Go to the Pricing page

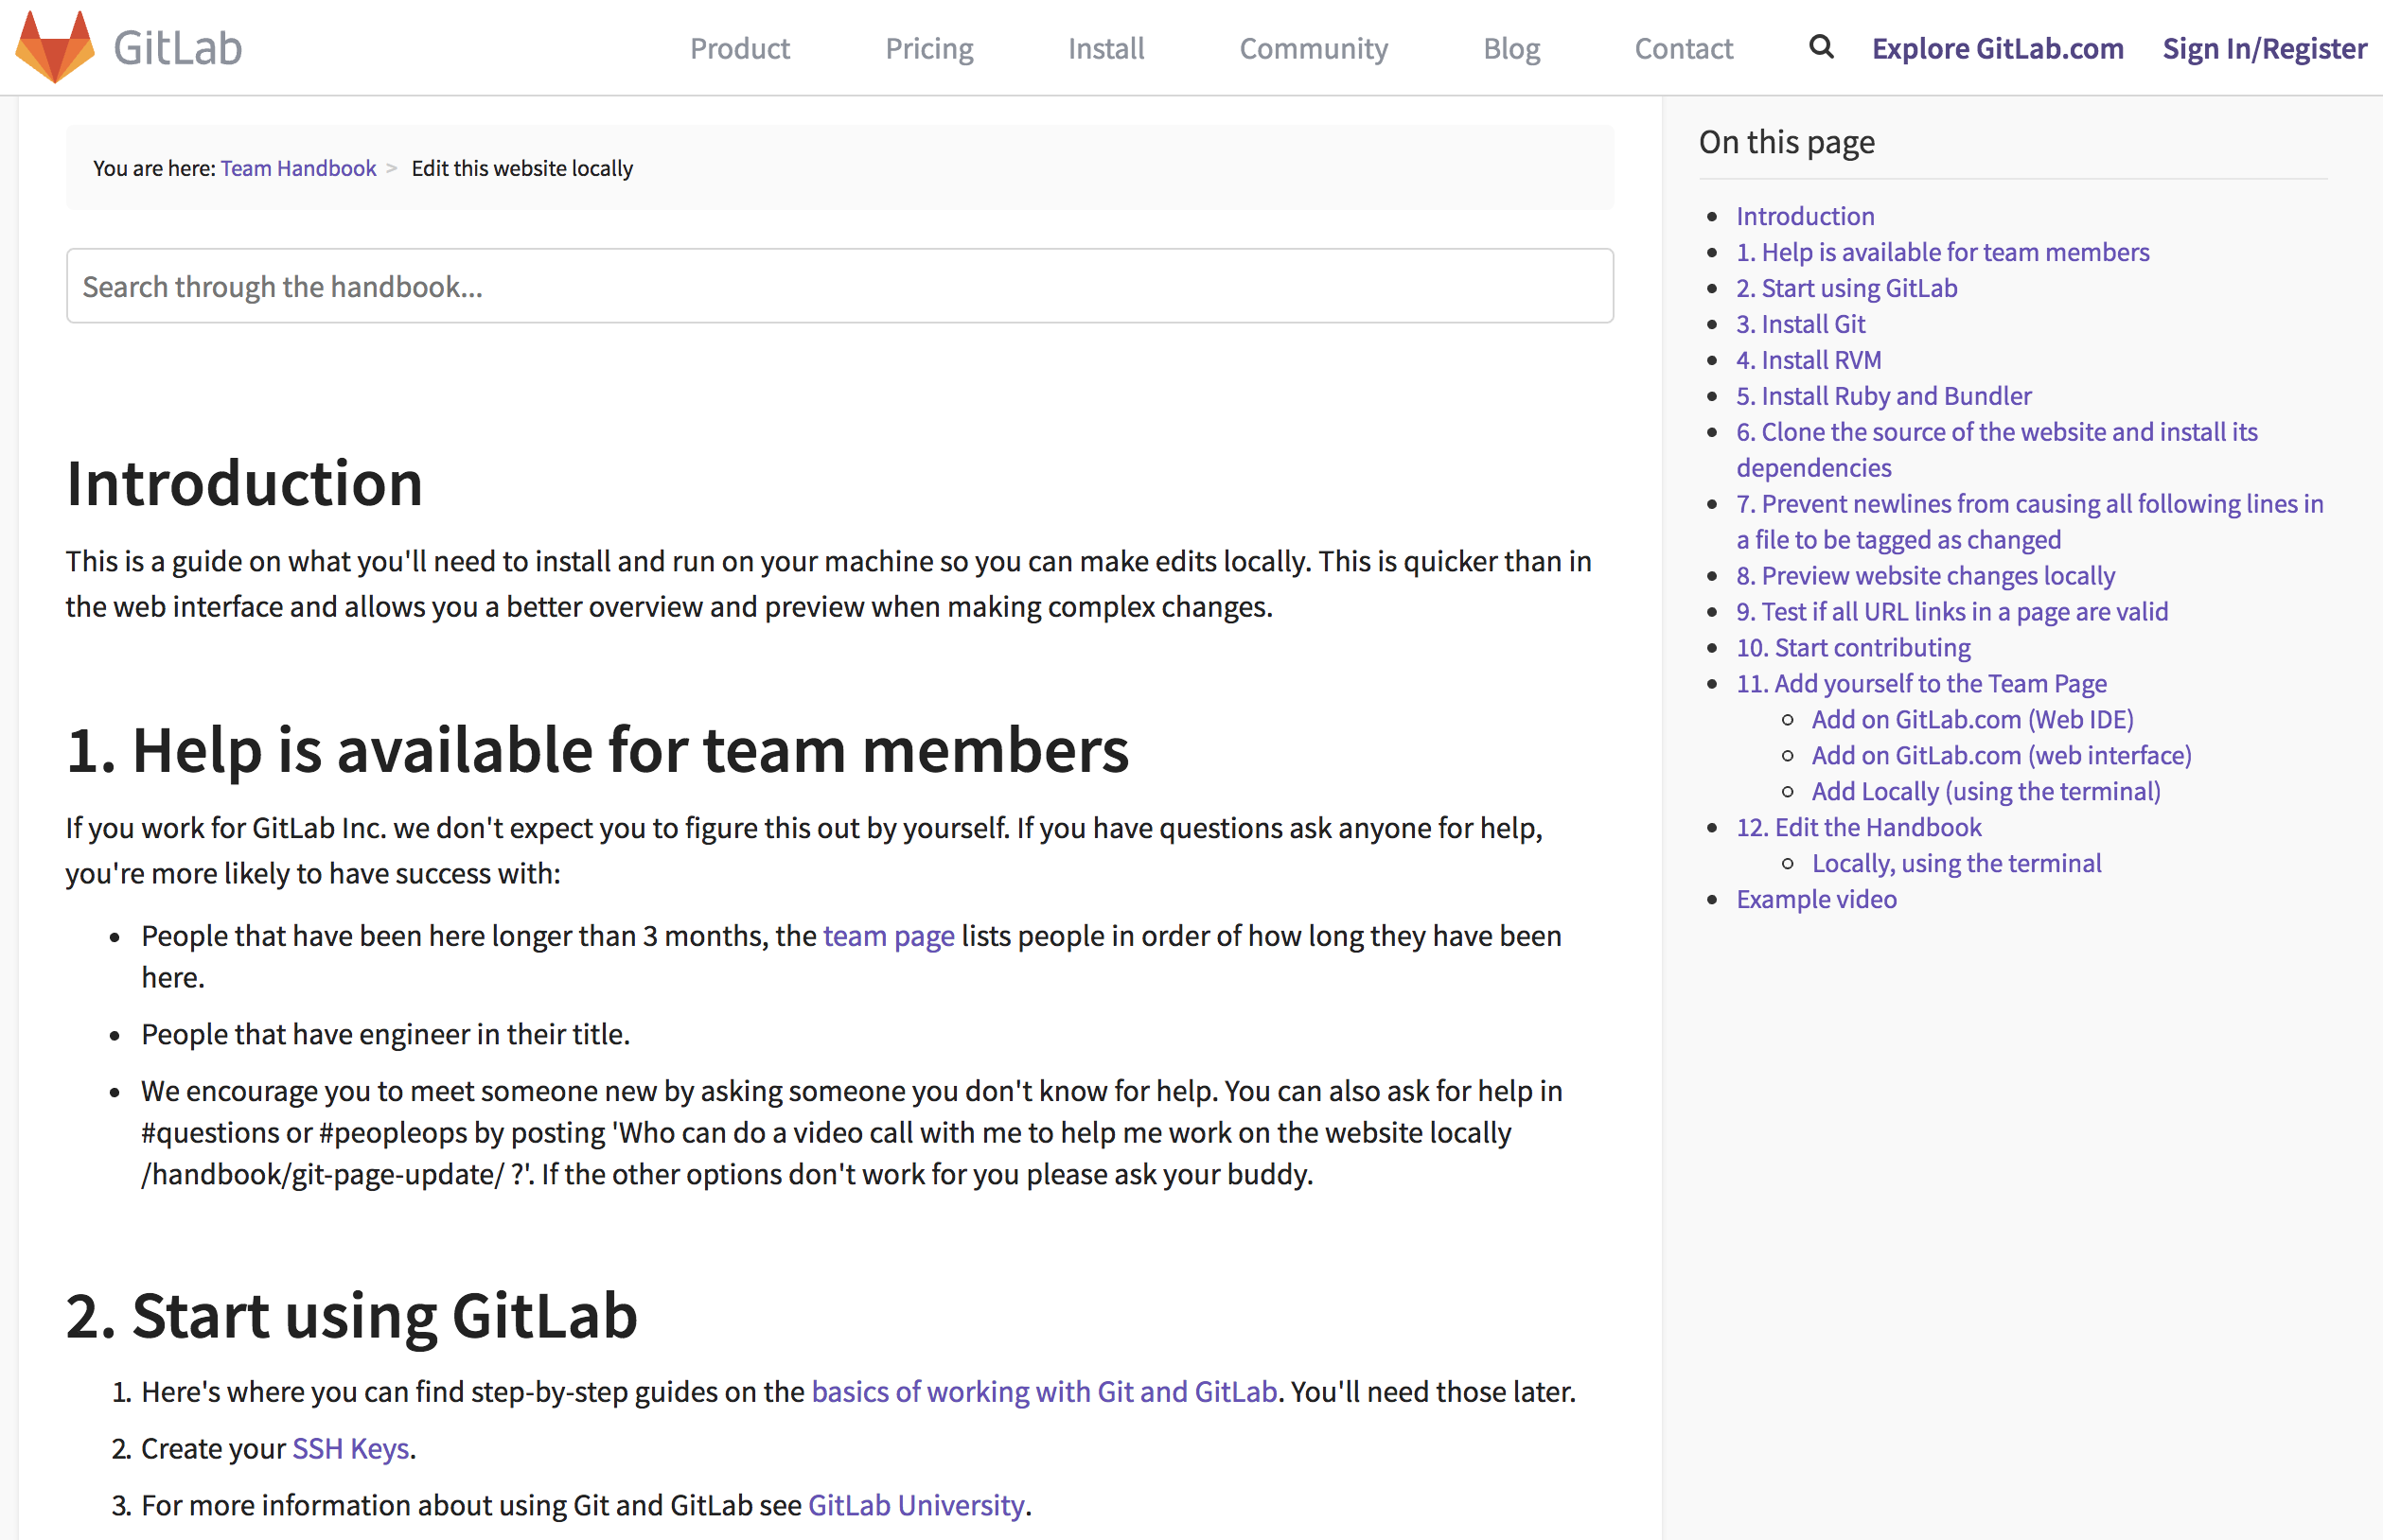[928, 48]
